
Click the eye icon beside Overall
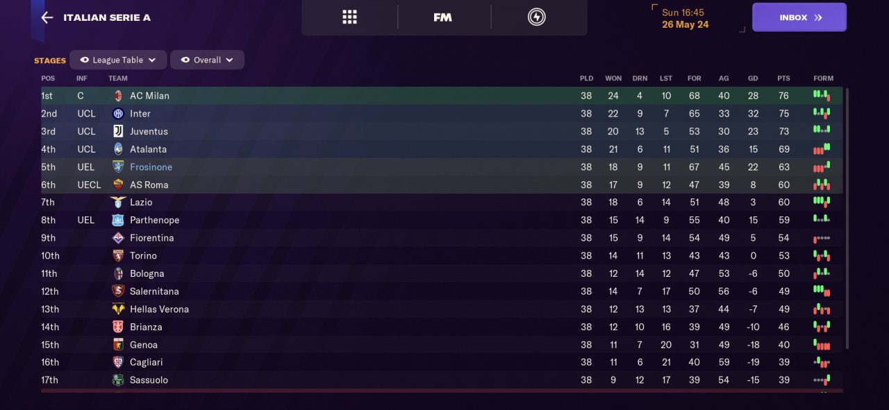coord(185,60)
